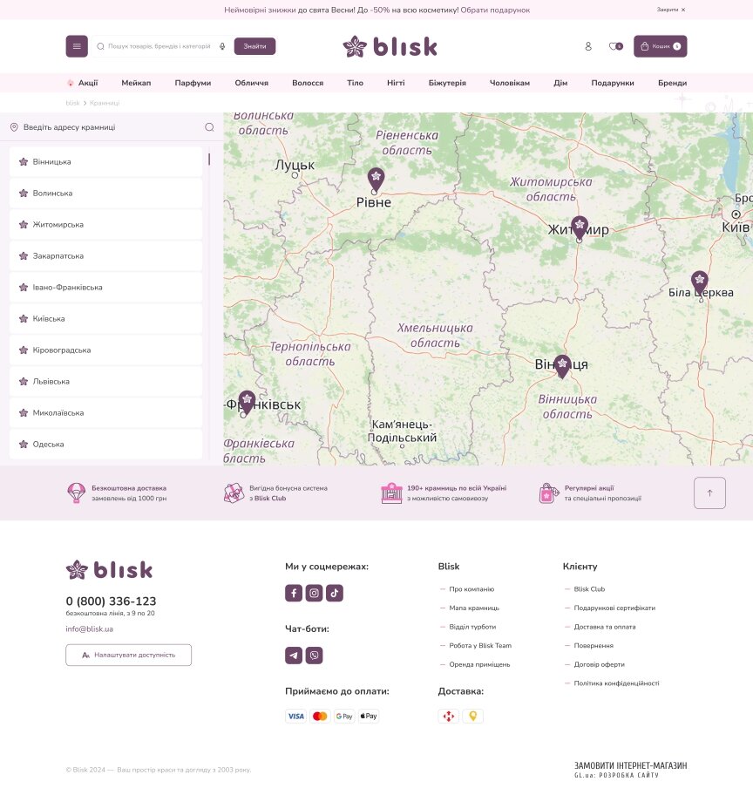Open the TikTok social icon
The image size is (753, 795).
(334, 593)
